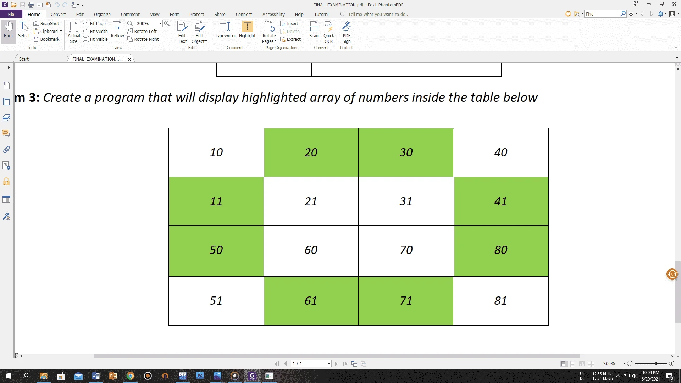Screen dimensions: 681x383
Task: Jump to the first page
Action: (x=277, y=363)
